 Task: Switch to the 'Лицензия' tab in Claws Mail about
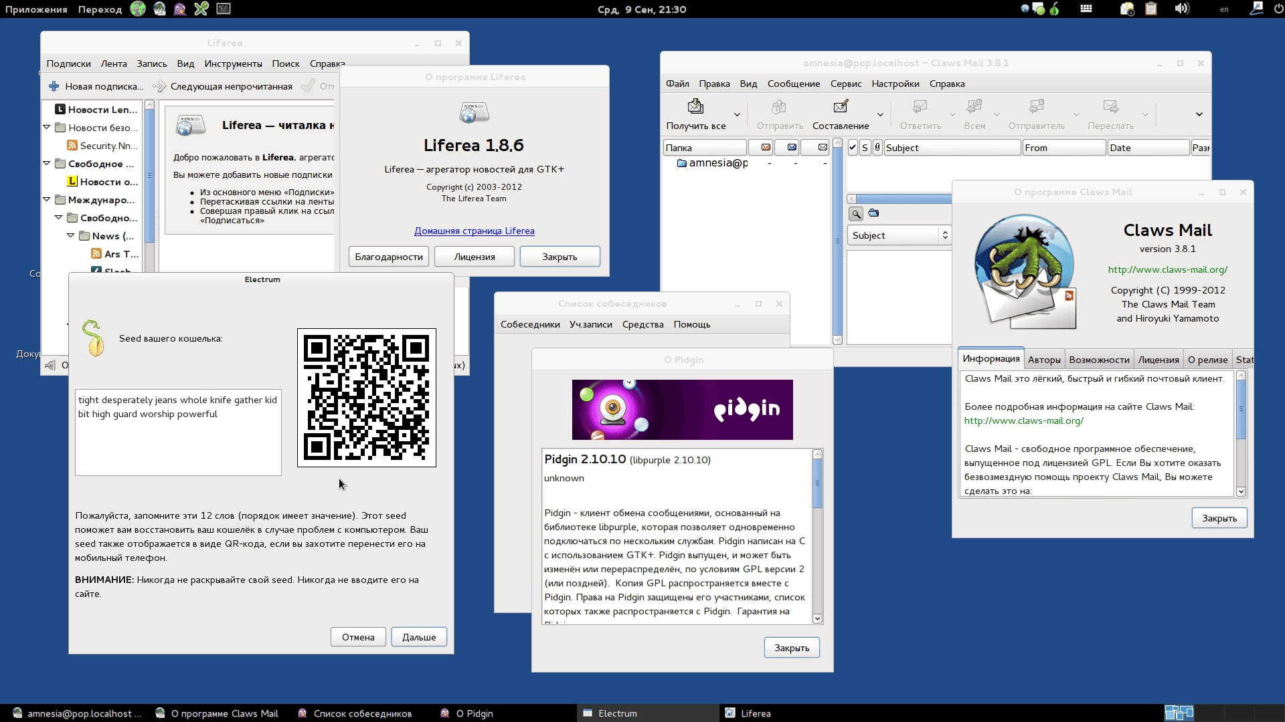[x=1159, y=360]
